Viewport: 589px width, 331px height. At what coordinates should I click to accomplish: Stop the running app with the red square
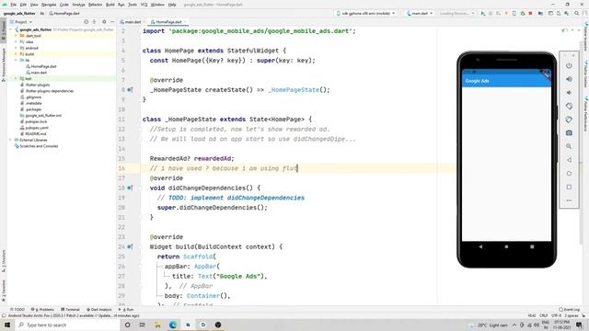530,14
